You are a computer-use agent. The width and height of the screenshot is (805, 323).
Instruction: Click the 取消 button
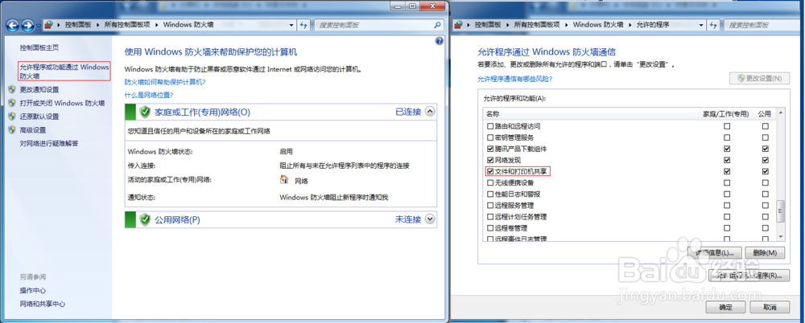770,307
